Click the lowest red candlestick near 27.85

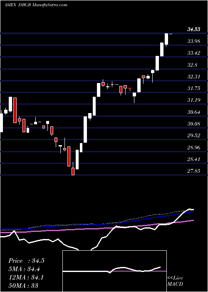point(73,171)
